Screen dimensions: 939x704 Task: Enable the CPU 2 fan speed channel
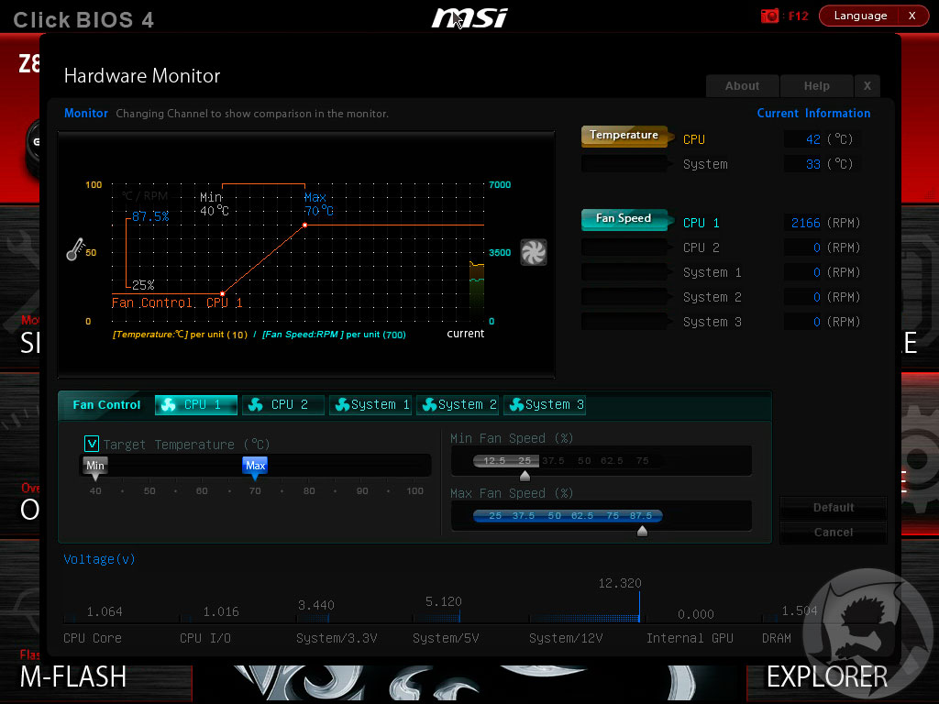click(624, 247)
